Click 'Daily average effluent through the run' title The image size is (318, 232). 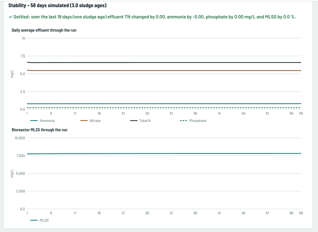(x=44, y=30)
